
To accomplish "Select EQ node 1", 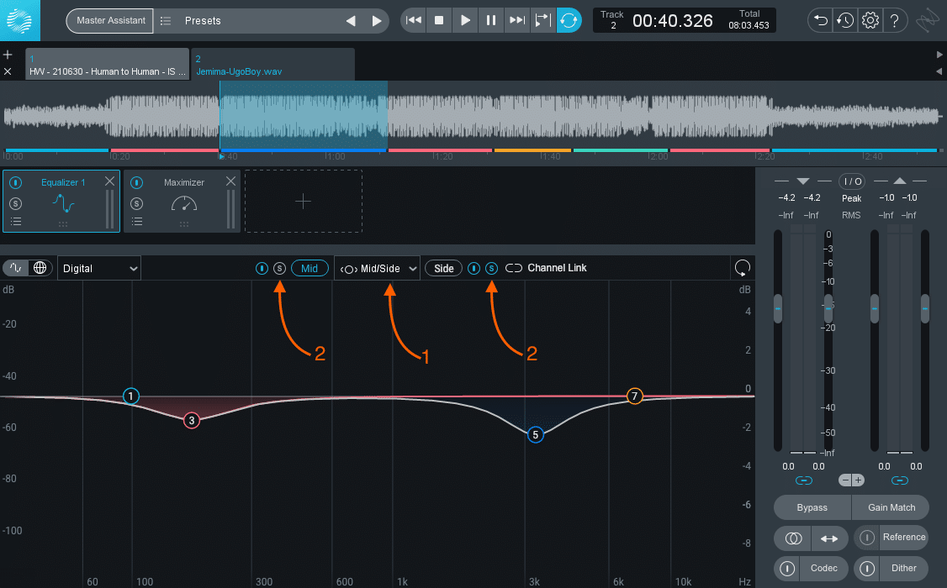I will point(131,396).
